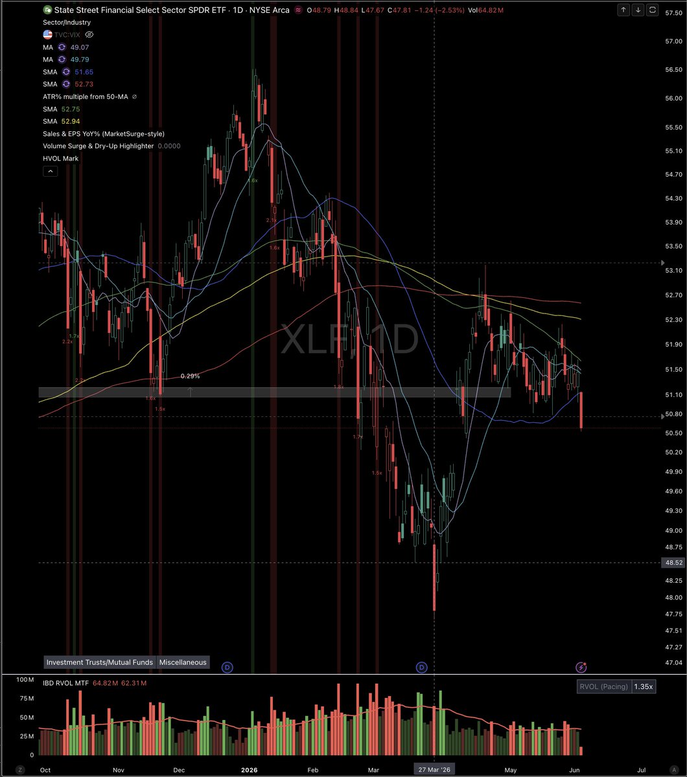Collapse the indicator legend with the chevron button
The width and height of the screenshot is (687, 777).
[x=51, y=171]
